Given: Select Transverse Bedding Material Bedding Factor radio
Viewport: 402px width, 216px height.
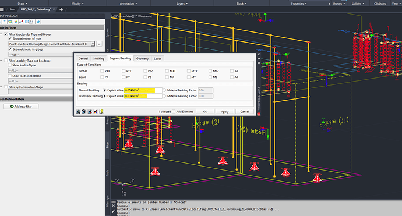Looking at the screenshot, I should pyautogui.click(x=164, y=96).
